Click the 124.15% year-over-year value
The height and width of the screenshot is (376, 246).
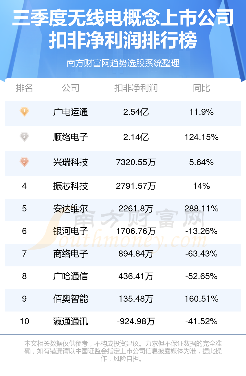click(x=201, y=137)
